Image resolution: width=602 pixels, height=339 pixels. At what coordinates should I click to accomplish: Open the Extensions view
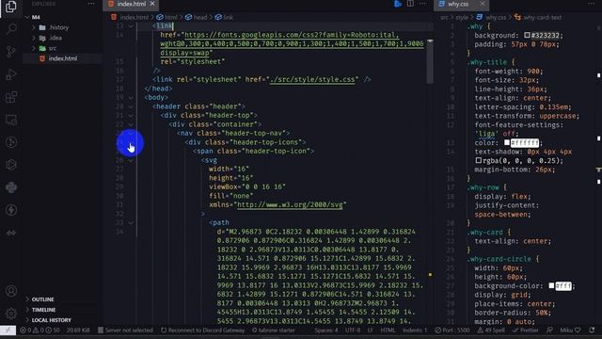11,97
